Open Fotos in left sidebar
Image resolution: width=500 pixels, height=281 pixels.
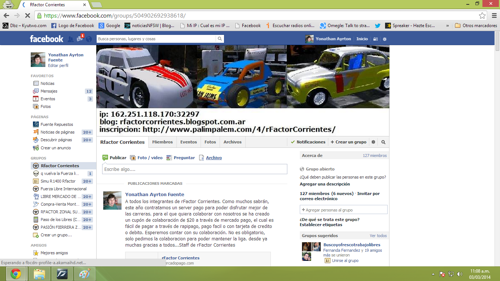[x=45, y=106]
